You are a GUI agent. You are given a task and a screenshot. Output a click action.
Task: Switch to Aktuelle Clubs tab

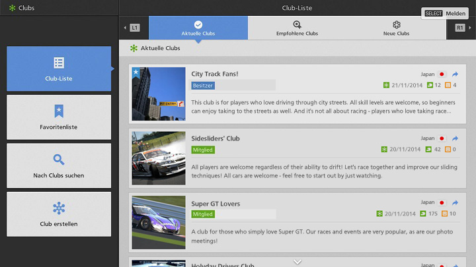pos(198,28)
